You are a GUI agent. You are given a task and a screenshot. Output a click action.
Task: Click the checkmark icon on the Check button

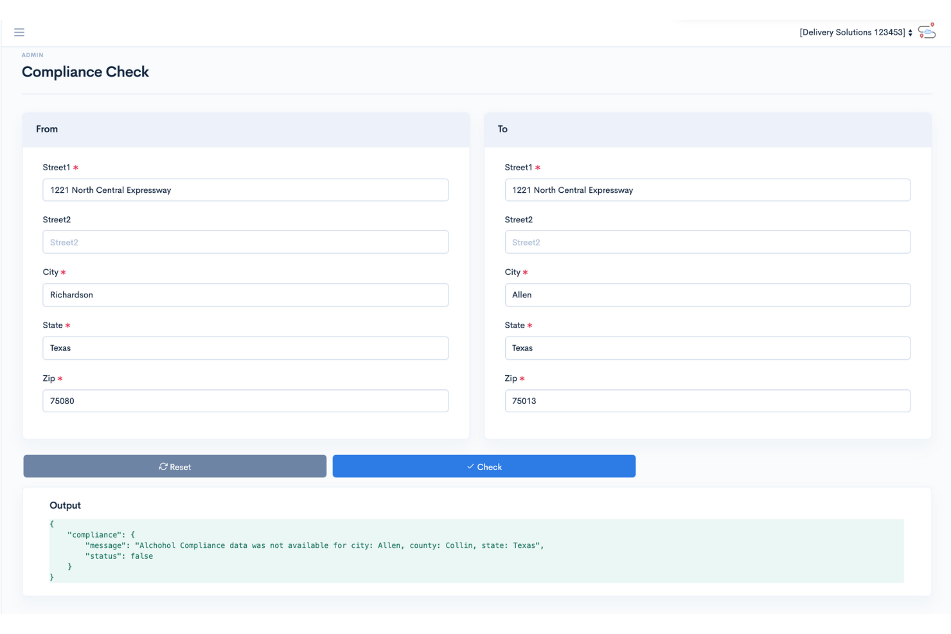(470, 466)
